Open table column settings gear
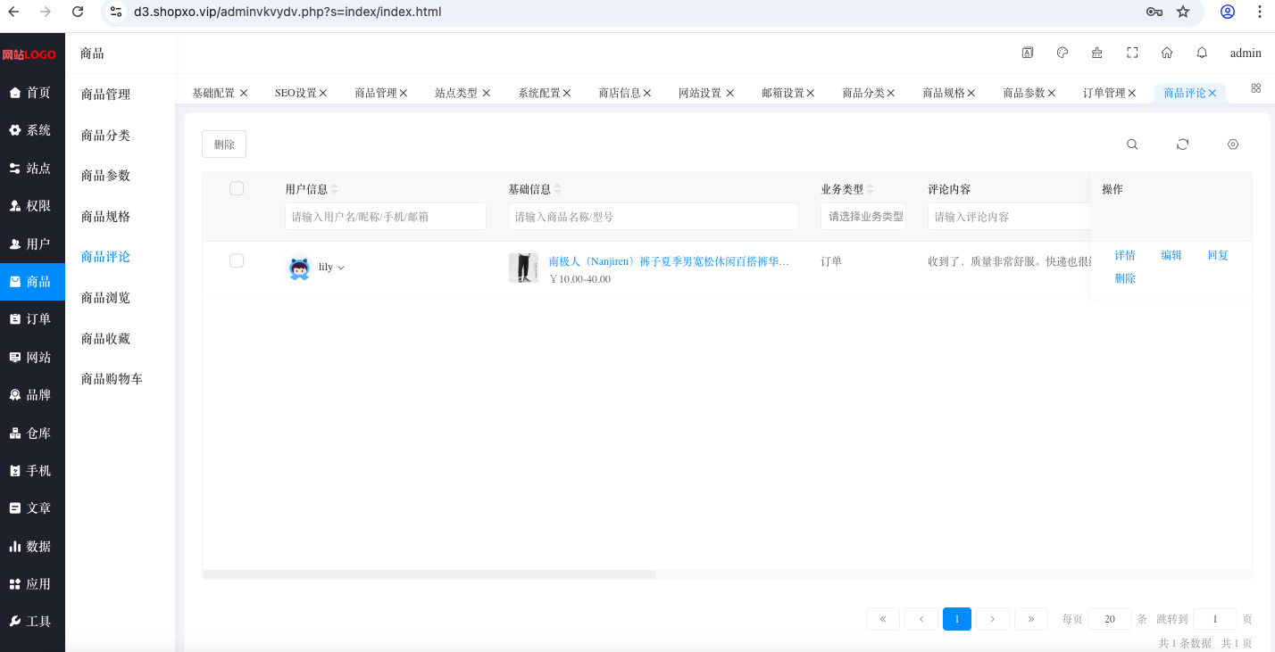This screenshot has width=1275, height=652. [1233, 144]
